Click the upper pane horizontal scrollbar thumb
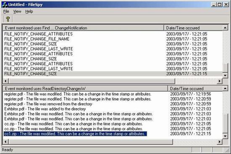Viewport: 231px width, 154px height. click(x=92, y=81)
